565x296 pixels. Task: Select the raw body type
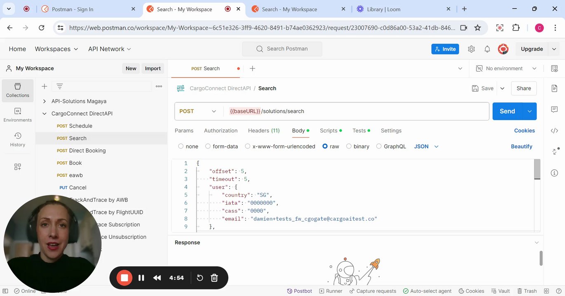pos(325,146)
